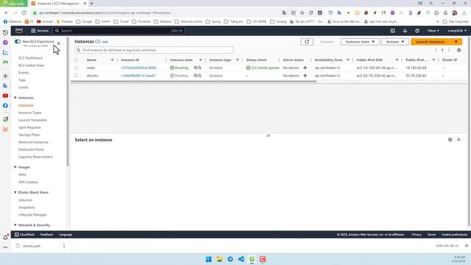The height and width of the screenshot is (265, 471).
Task: Sort by Instance state column arrow
Action: [201, 60]
